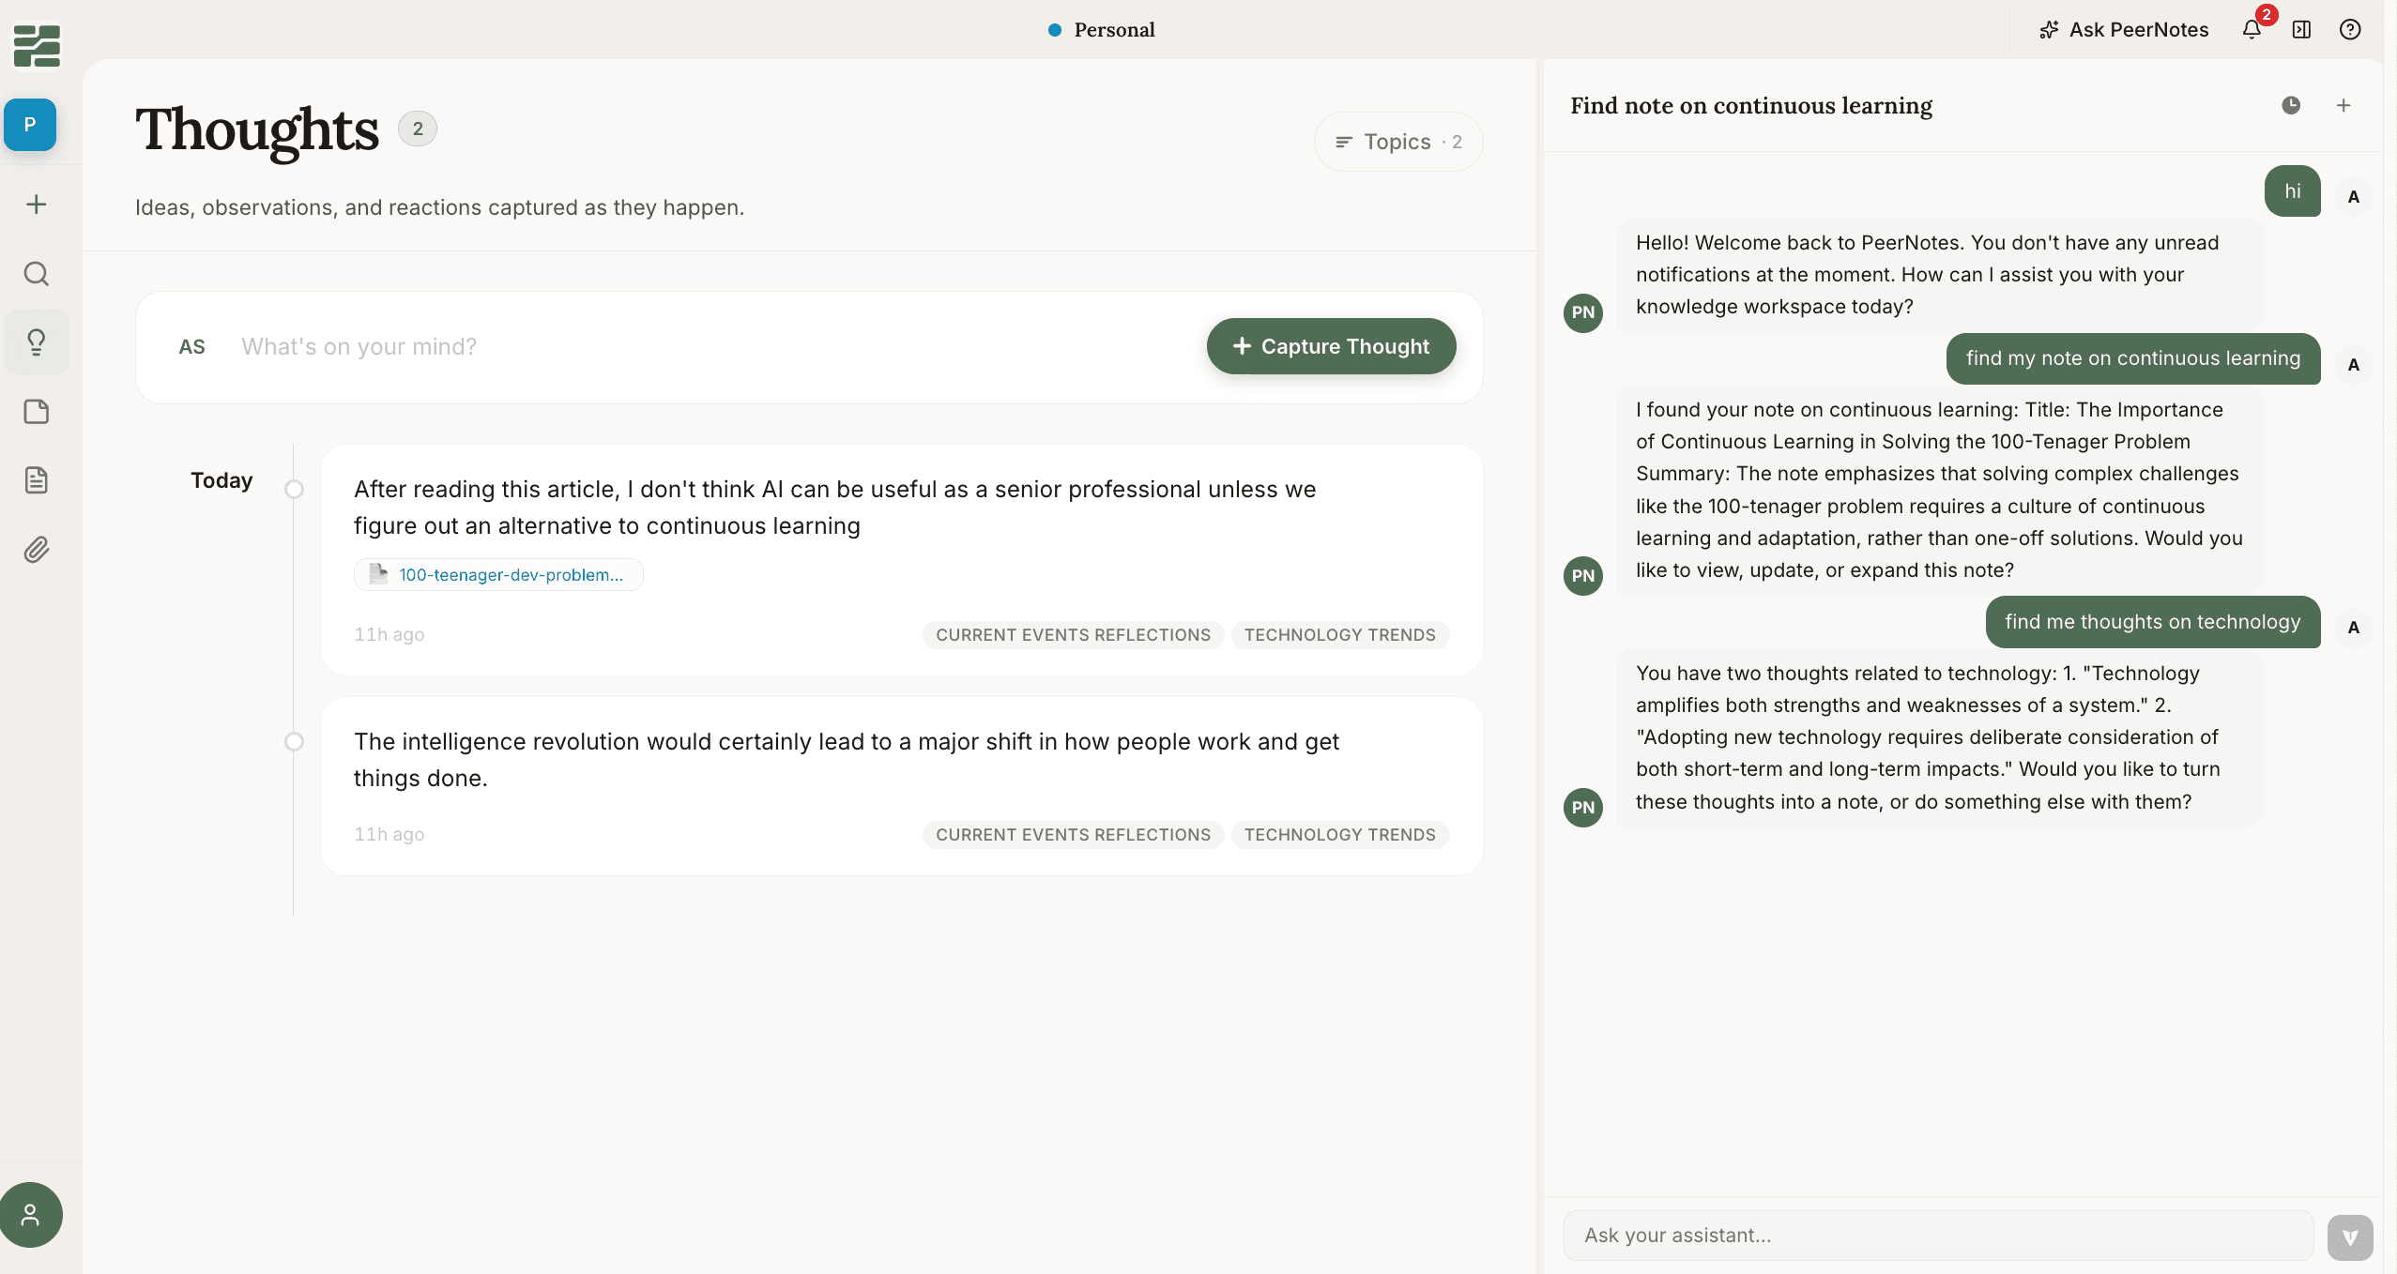This screenshot has width=2397, height=1274.
Task: Click the Today date label
Action: 221,480
